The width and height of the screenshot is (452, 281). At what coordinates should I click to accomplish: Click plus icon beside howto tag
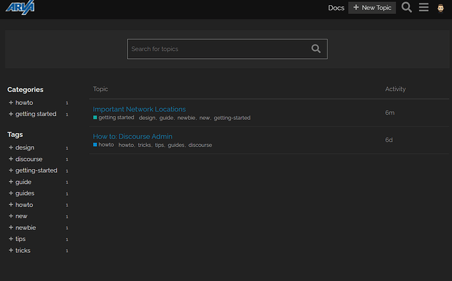[11, 204]
